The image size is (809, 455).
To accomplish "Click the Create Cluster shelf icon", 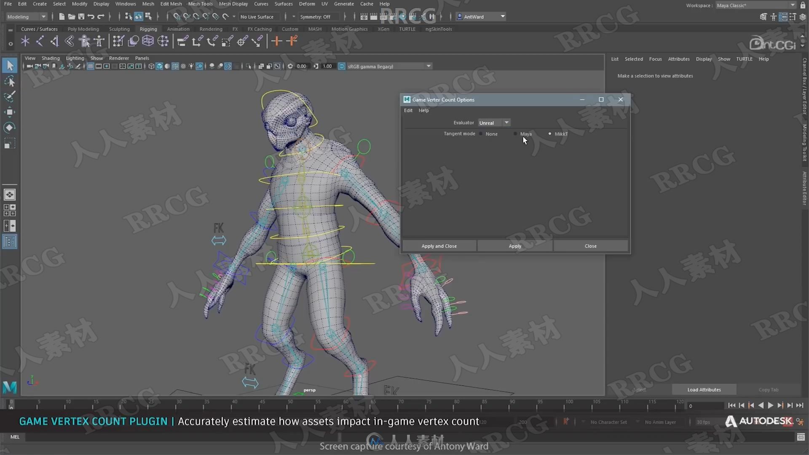I will pyautogui.click(x=163, y=41).
